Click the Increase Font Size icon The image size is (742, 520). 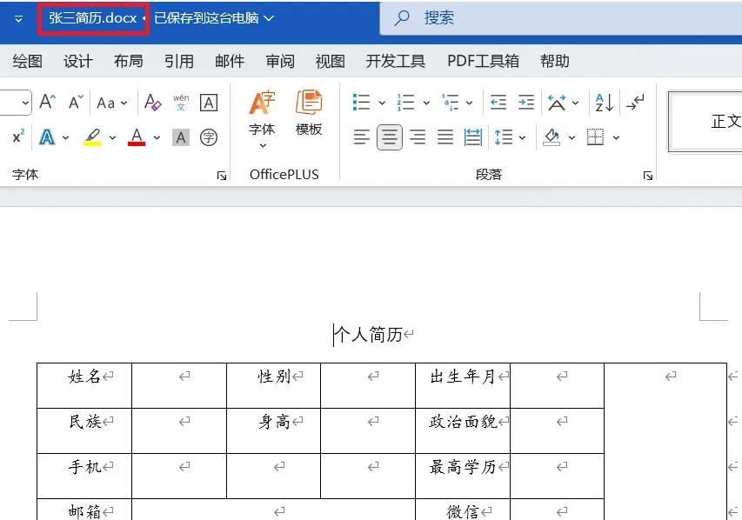click(x=47, y=102)
